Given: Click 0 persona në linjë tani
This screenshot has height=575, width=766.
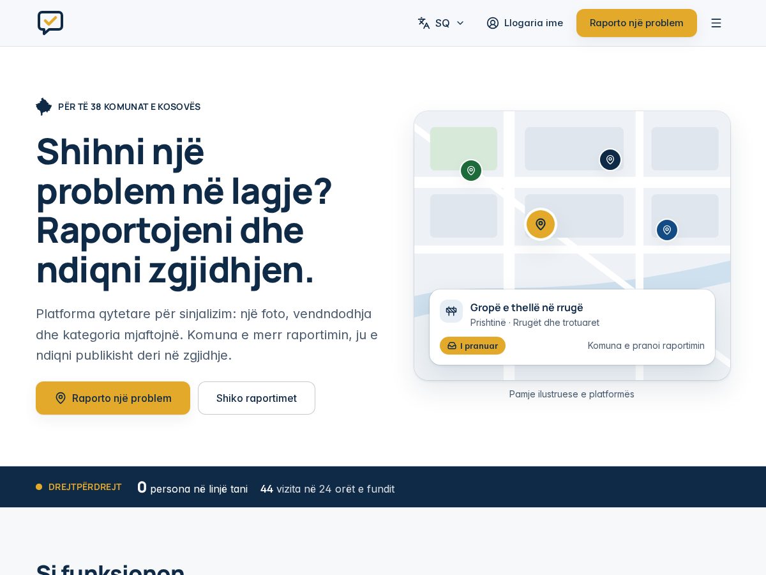Looking at the screenshot, I should pyautogui.click(x=193, y=488).
